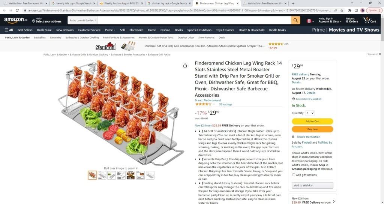Switch to beverly hills cop Google tab
The image size is (384, 204).
73,3
